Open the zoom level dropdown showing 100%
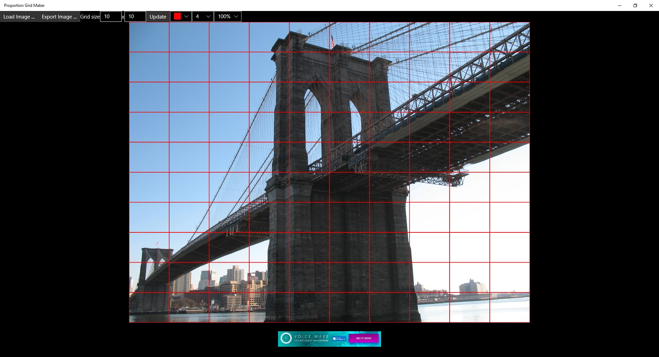This screenshot has height=357, width=659. click(x=227, y=16)
